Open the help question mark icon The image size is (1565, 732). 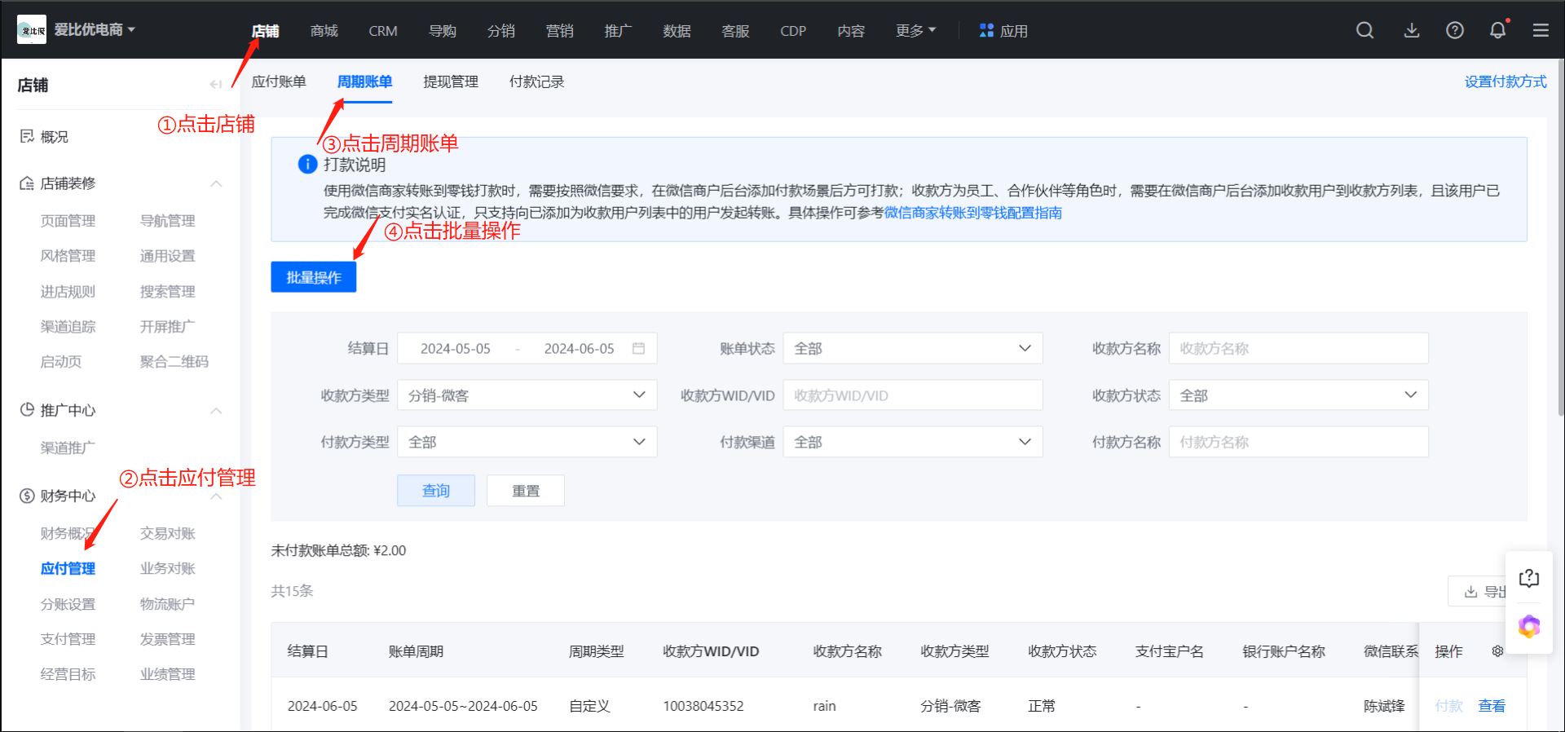point(1455,30)
